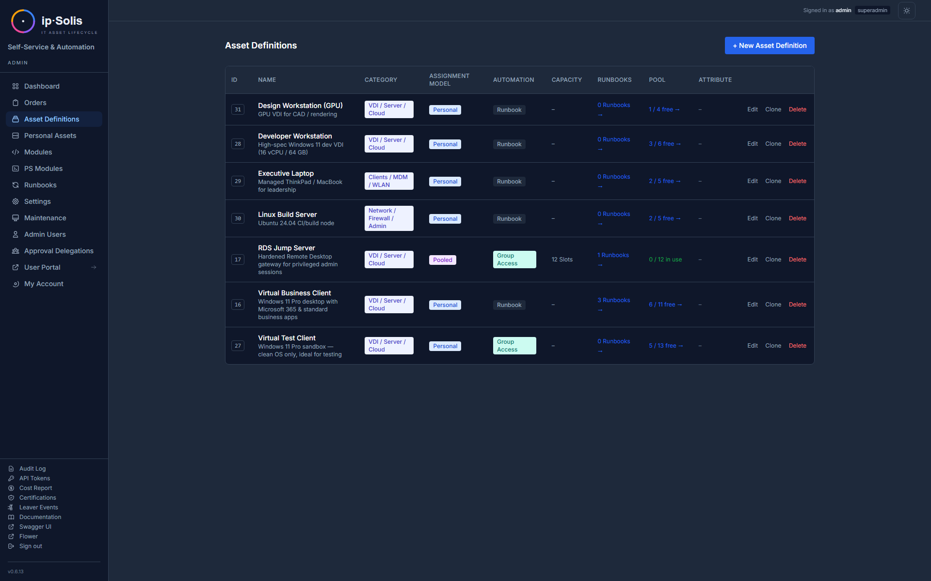The image size is (931, 581).
Task: Edit the Design Workstation (GPU) definition
Action: 752,109
